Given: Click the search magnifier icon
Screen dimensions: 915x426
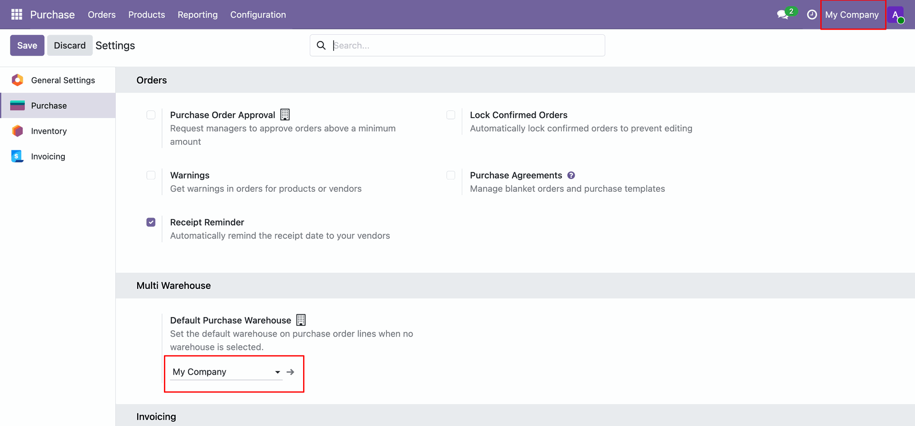Looking at the screenshot, I should point(321,45).
